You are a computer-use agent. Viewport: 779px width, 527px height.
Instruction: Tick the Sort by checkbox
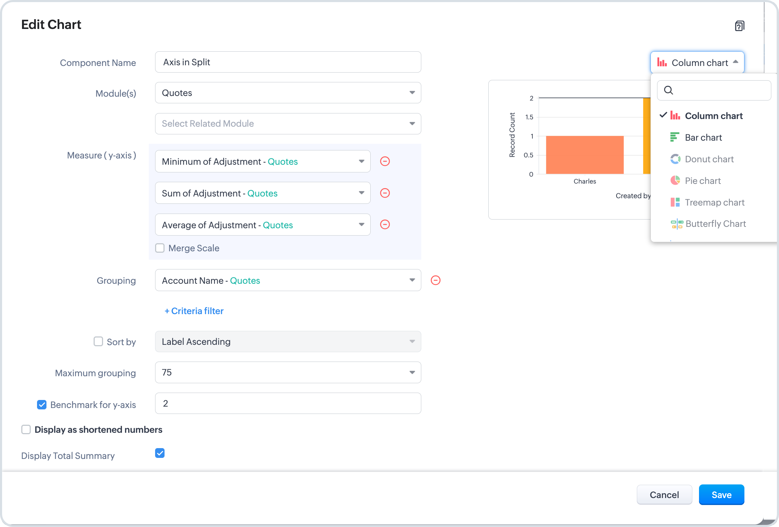[x=98, y=341]
